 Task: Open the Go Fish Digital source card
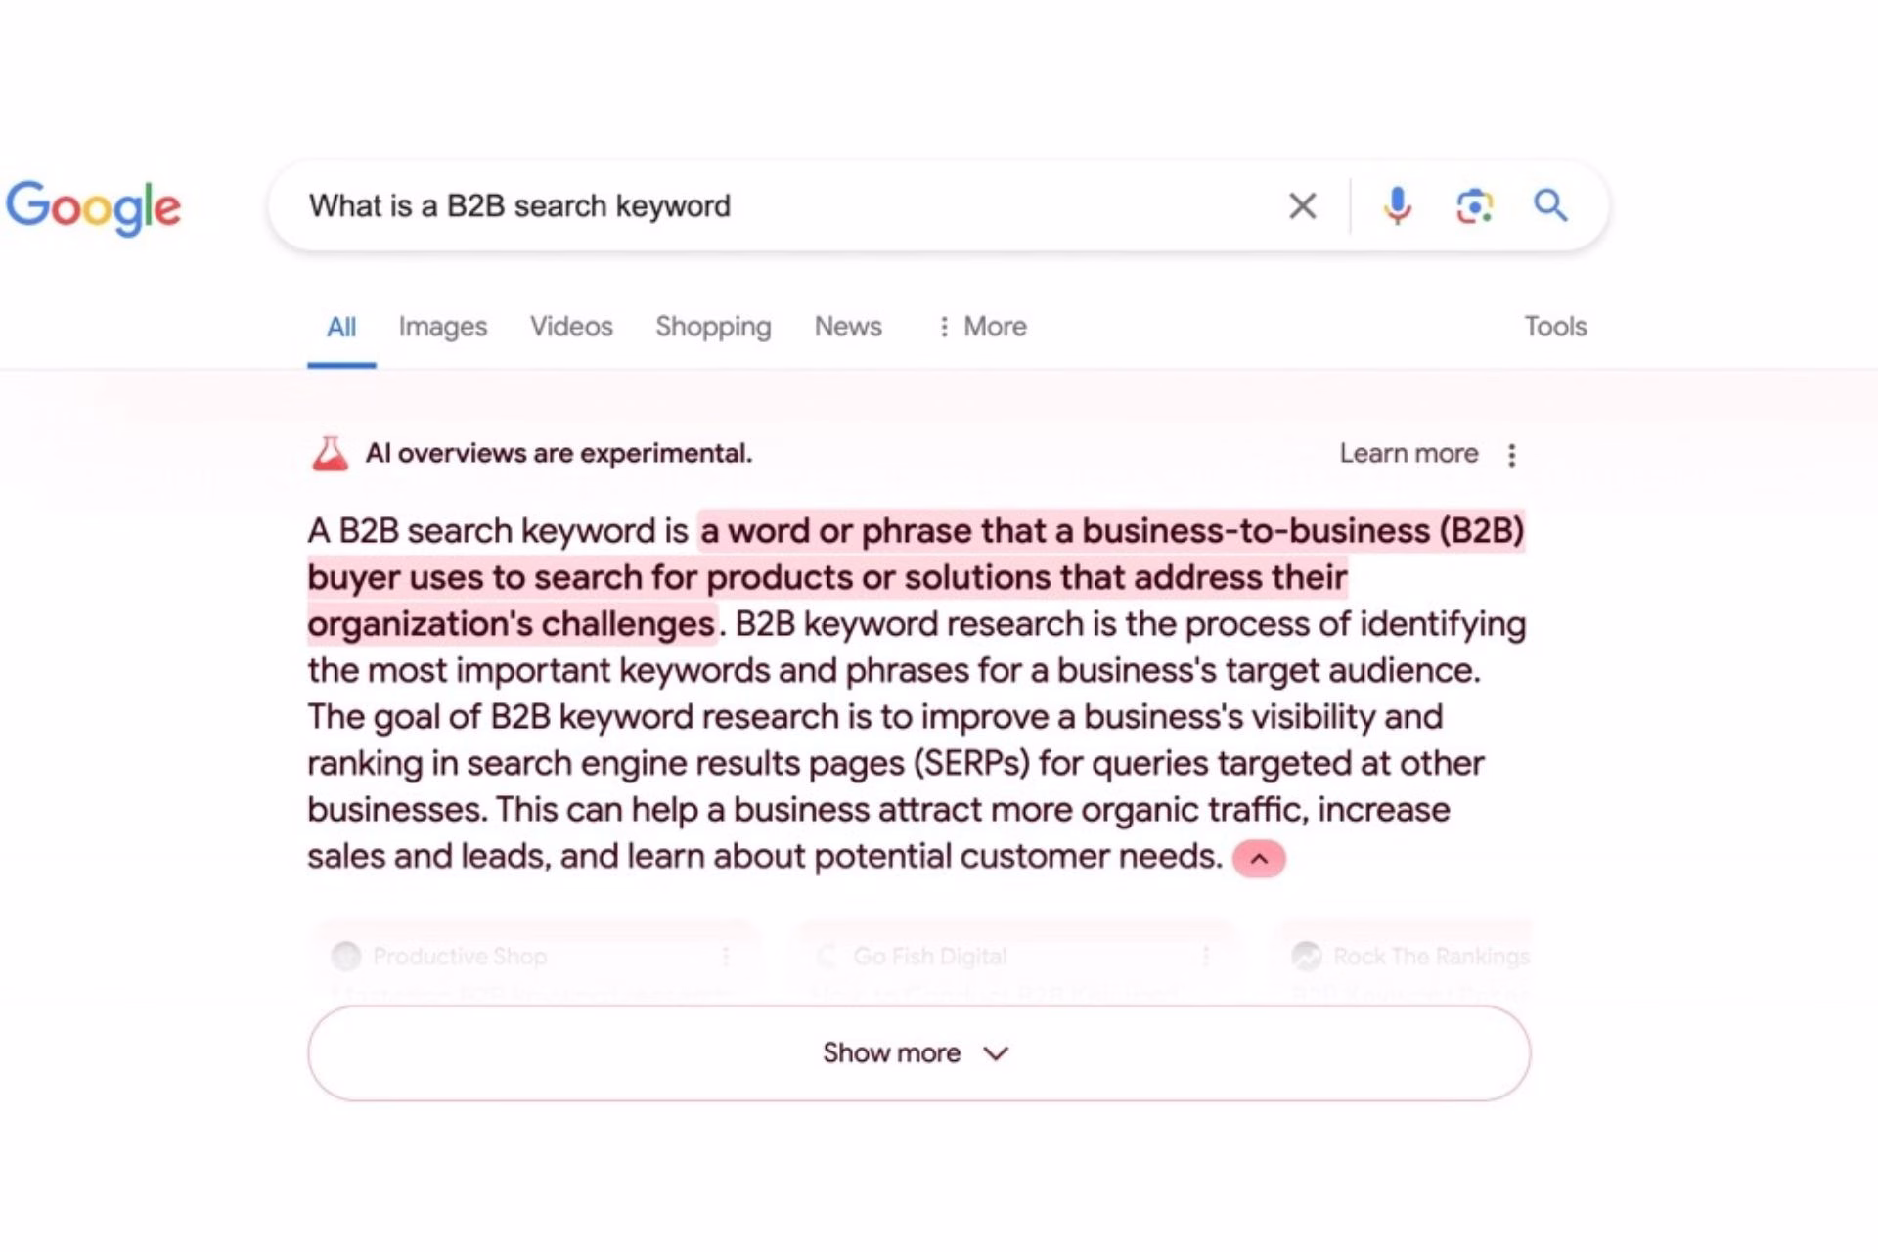tap(1014, 962)
